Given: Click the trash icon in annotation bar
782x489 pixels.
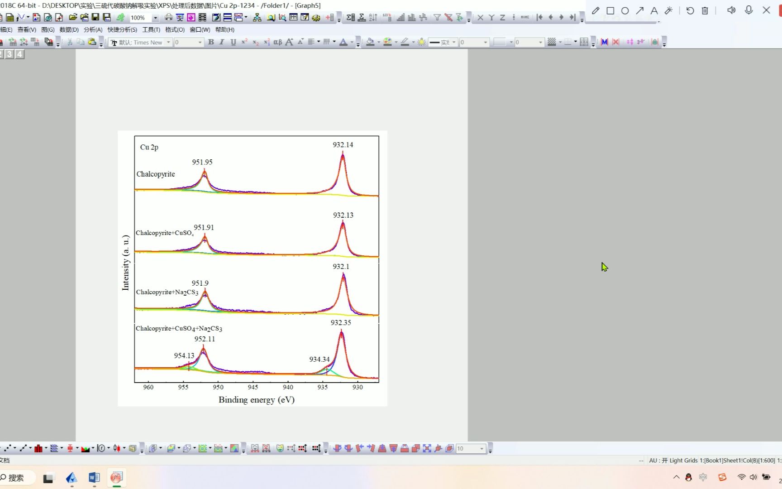Looking at the screenshot, I should coord(705,10).
